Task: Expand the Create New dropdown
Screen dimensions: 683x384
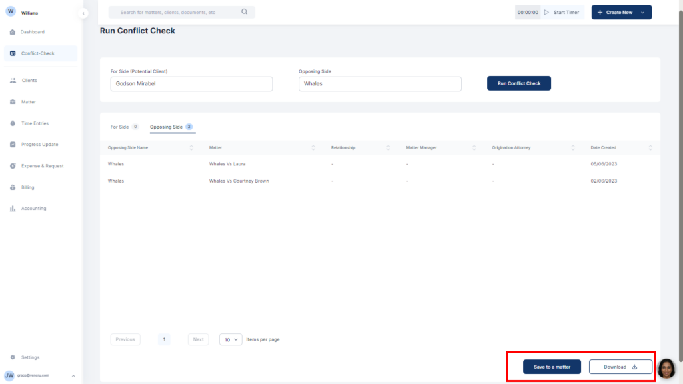Action: [642, 12]
